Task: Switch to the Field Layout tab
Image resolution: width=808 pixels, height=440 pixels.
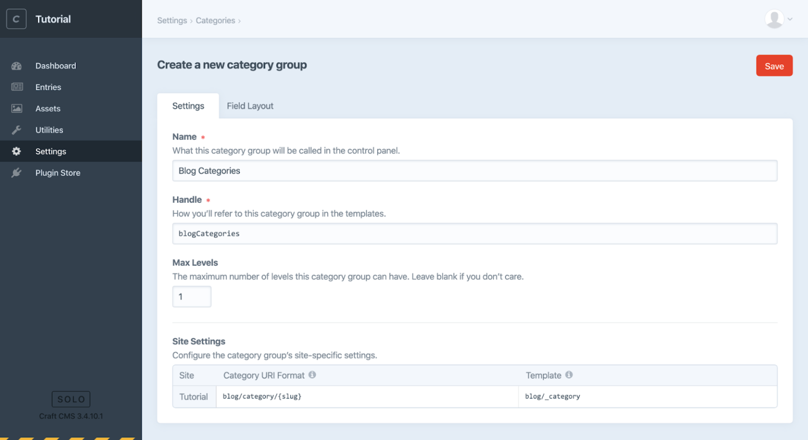Action: [250, 106]
